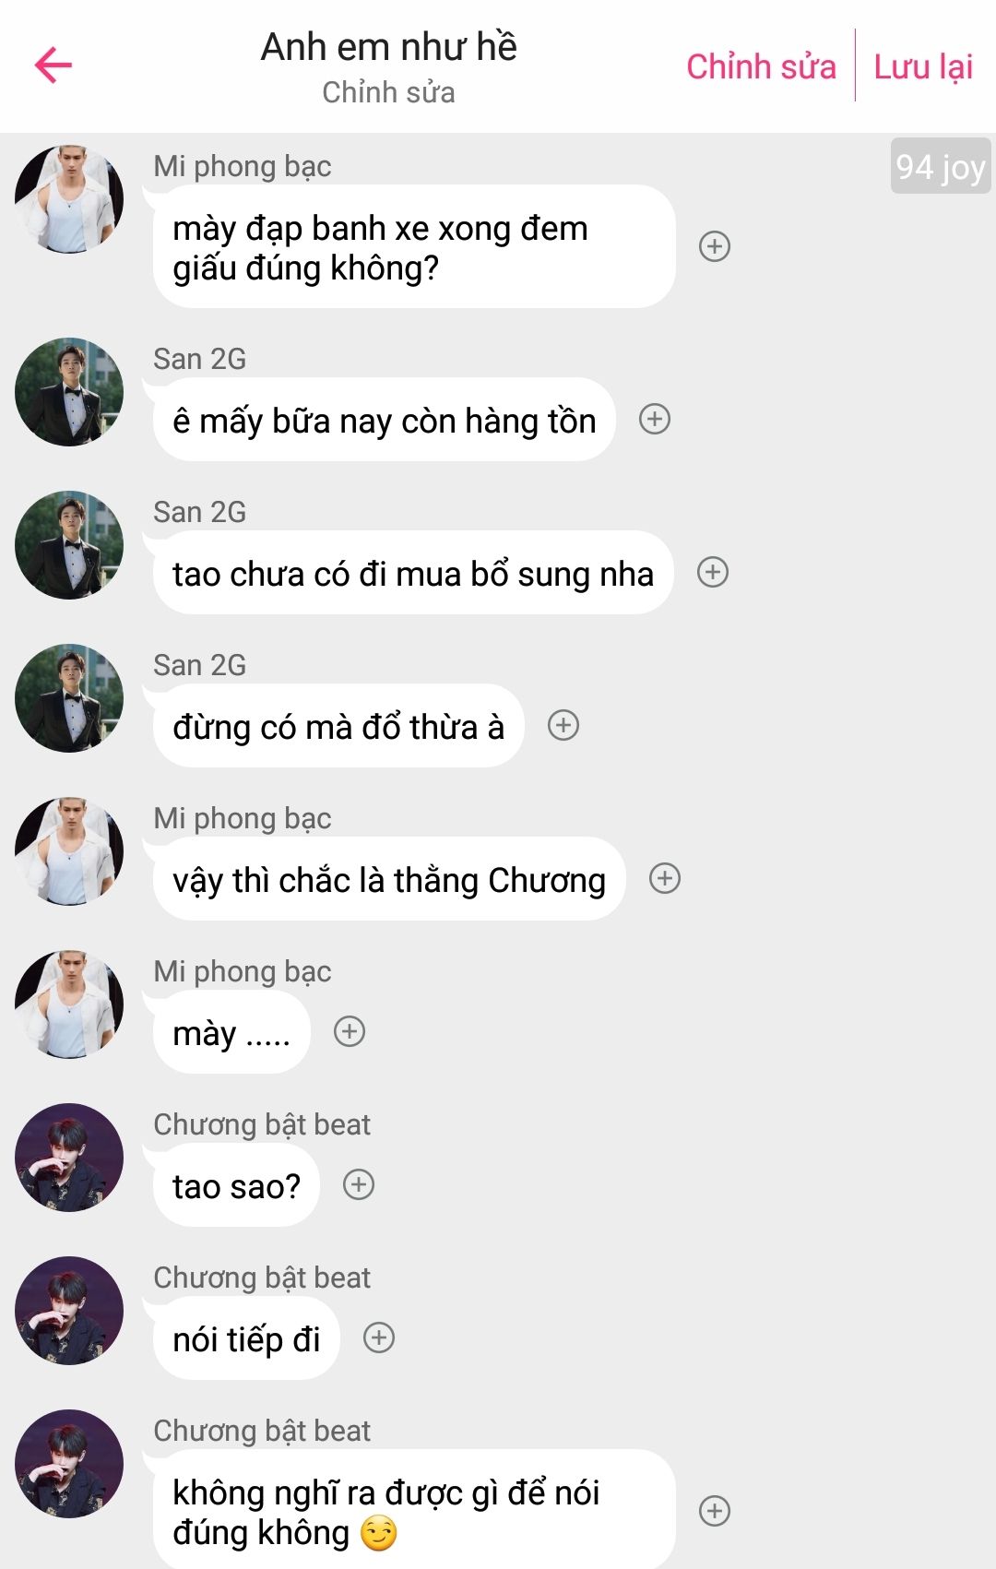This screenshot has width=996, height=1569.
Task: Select the 'vậy thì chắc là thằng Chương' bubble
Action: [x=389, y=878]
